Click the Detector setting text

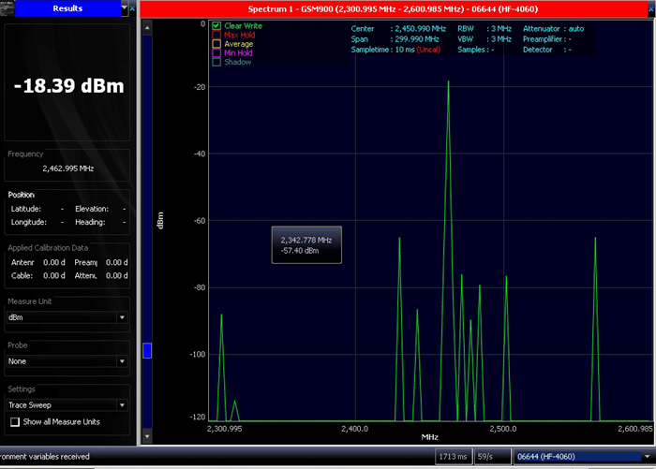point(546,50)
